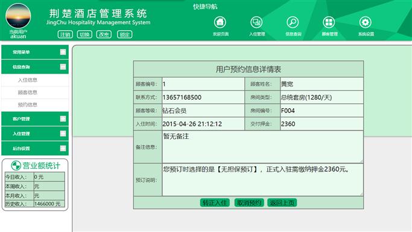Click the 转正入住 button

pyautogui.click(x=215, y=202)
